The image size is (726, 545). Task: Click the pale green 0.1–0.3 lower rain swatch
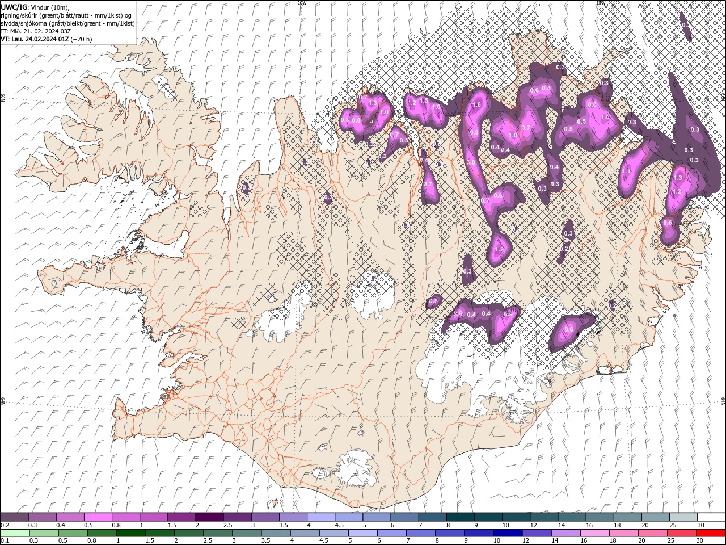click(15, 533)
